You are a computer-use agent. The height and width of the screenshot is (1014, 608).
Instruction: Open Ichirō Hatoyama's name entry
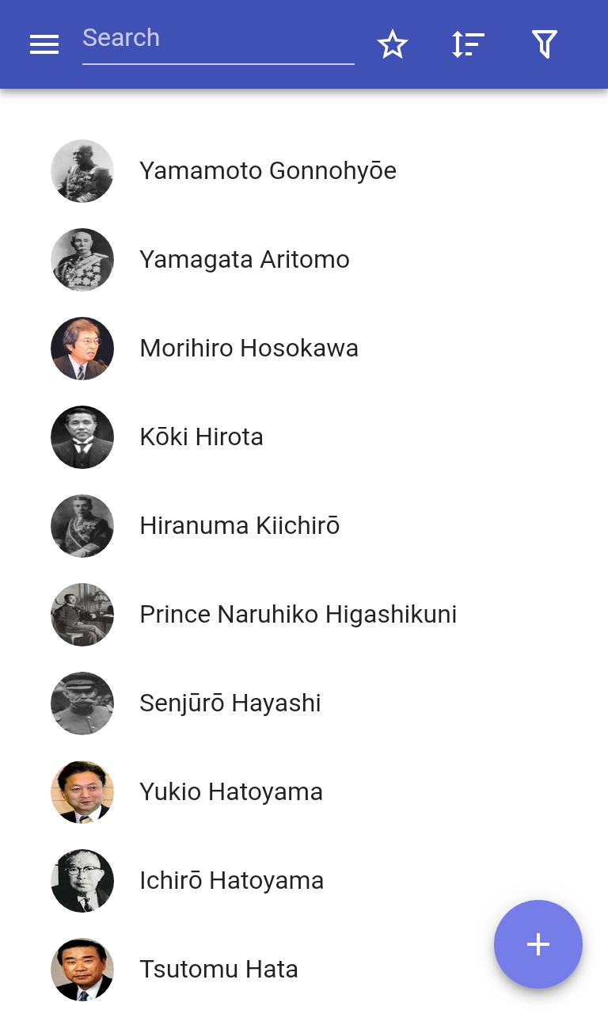[x=231, y=881]
